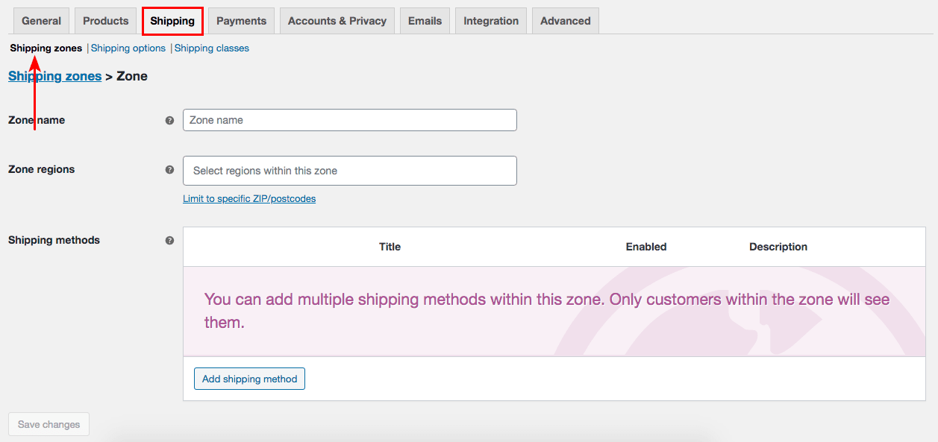Click the Title column header
Viewport: 938px width, 442px height.
[x=390, y=247]
